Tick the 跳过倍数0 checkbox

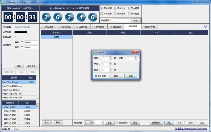(x=117, y=123)
